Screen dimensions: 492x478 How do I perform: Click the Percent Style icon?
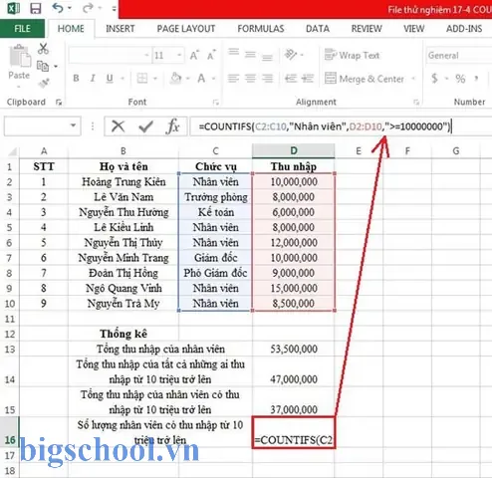point(460,79)
